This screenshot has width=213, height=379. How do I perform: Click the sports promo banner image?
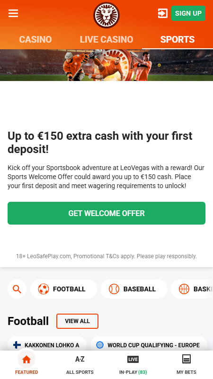pyautogui.click(x=106, y=65)
